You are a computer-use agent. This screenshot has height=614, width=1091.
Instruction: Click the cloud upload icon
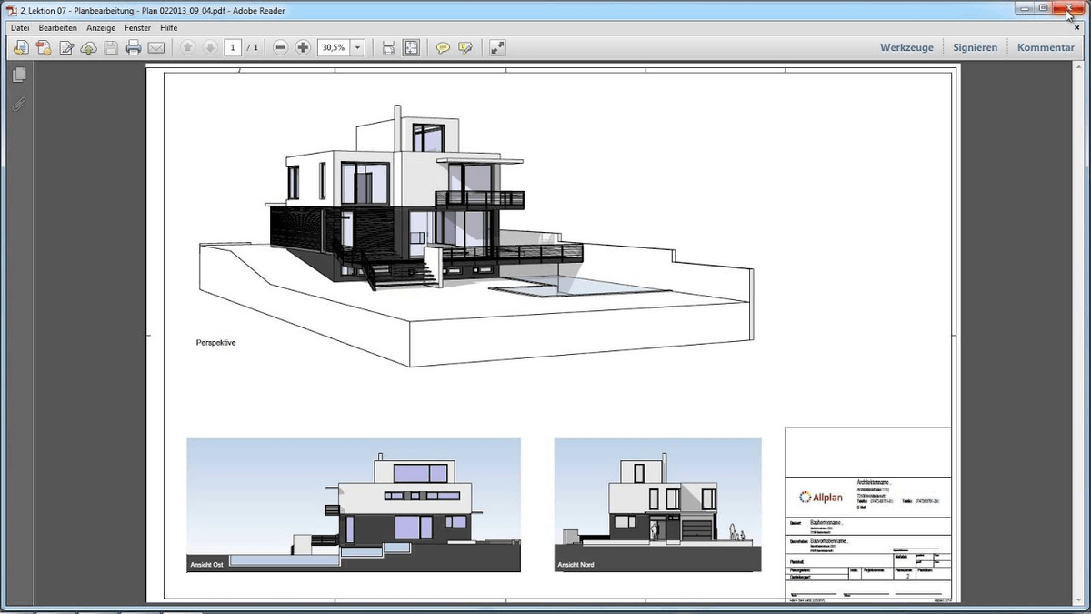(x=89, y=47)
